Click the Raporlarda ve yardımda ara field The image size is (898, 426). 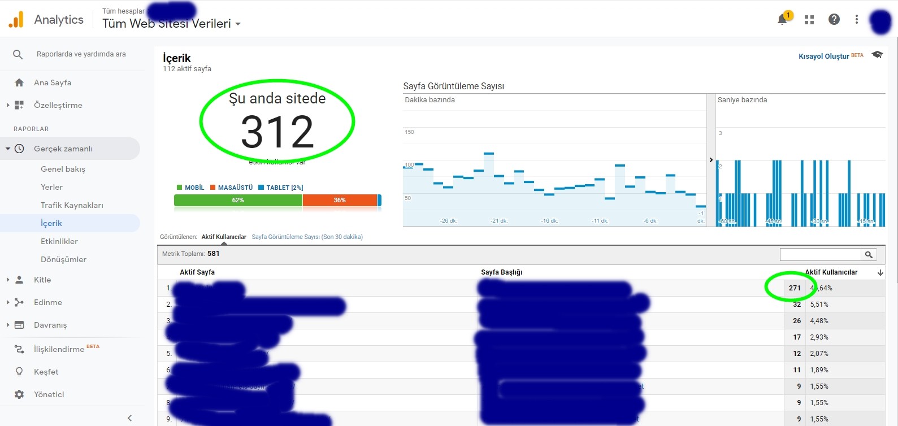pos(81,54)
